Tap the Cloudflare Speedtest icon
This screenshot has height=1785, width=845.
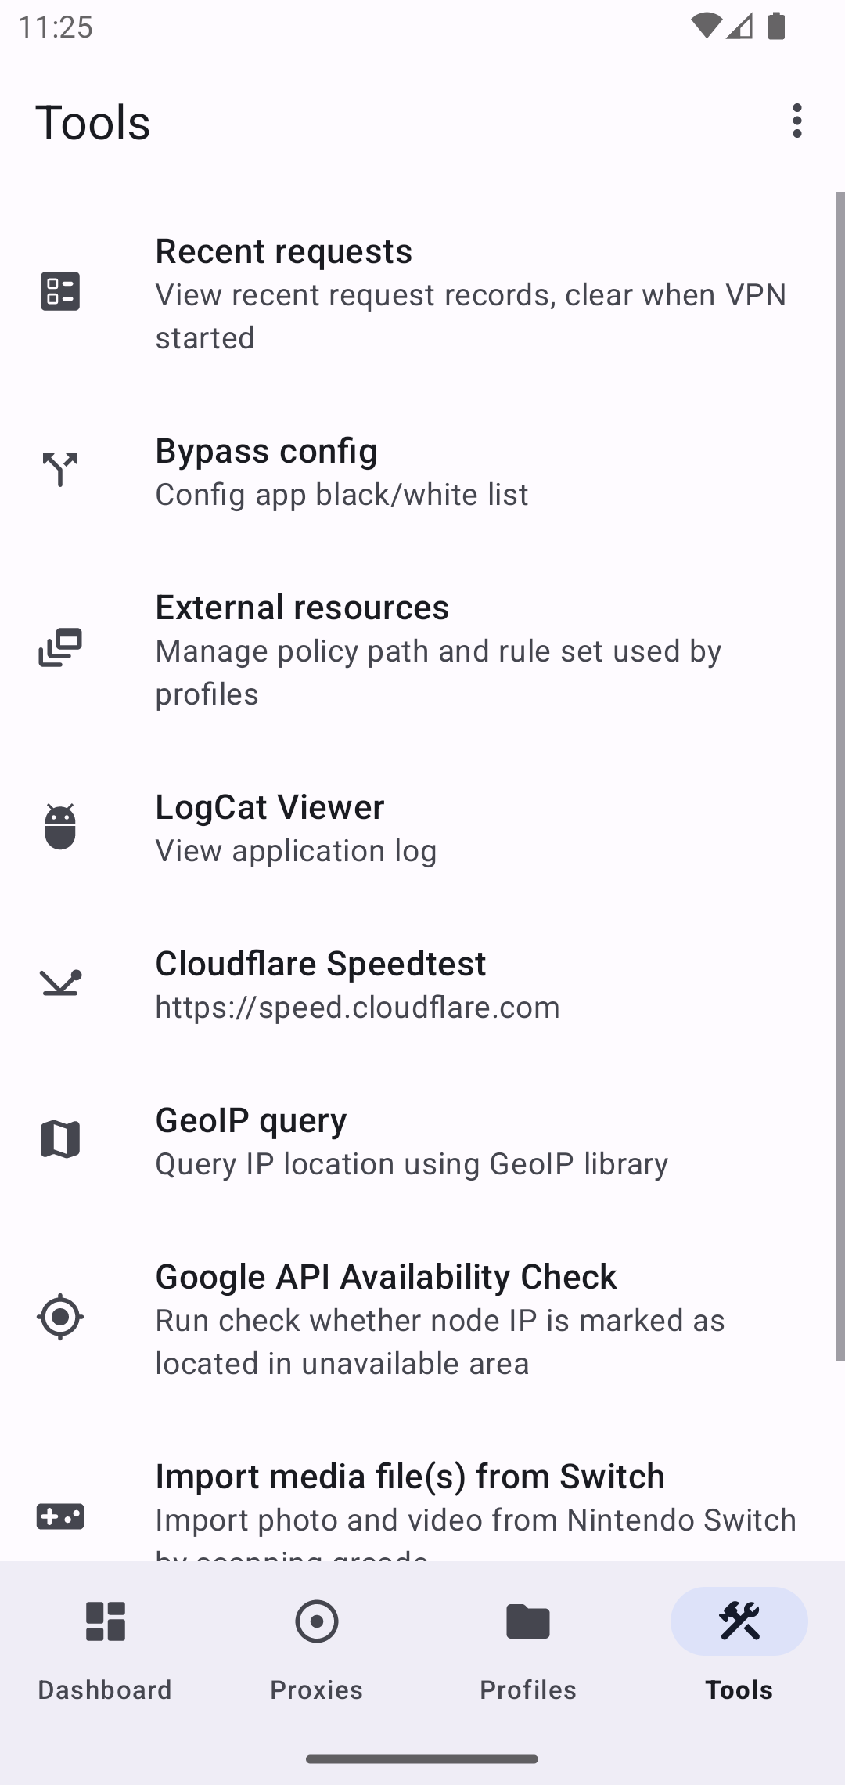pos(60,983)
